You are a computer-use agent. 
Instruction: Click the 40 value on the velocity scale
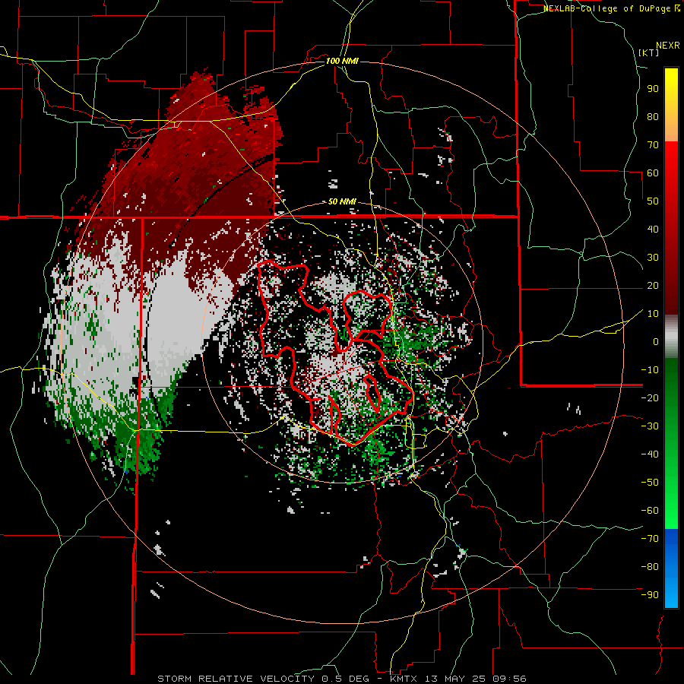point(653,229)
